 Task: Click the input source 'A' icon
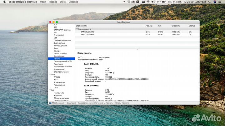(x=137, y=2)
